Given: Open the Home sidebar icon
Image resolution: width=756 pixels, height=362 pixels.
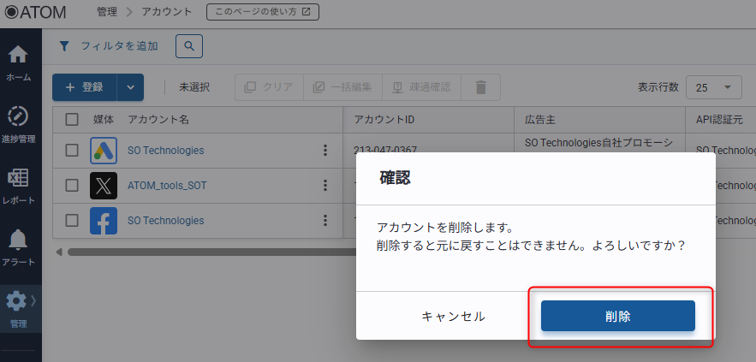Looking at the screenshot, I should (x=18, y=61).
